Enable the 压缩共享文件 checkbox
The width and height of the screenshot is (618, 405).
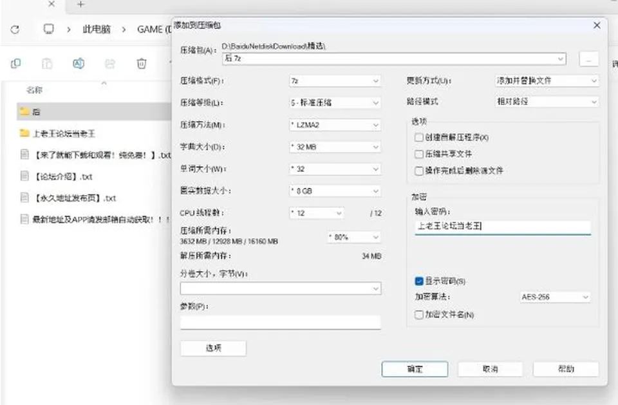tap(419, 154)
